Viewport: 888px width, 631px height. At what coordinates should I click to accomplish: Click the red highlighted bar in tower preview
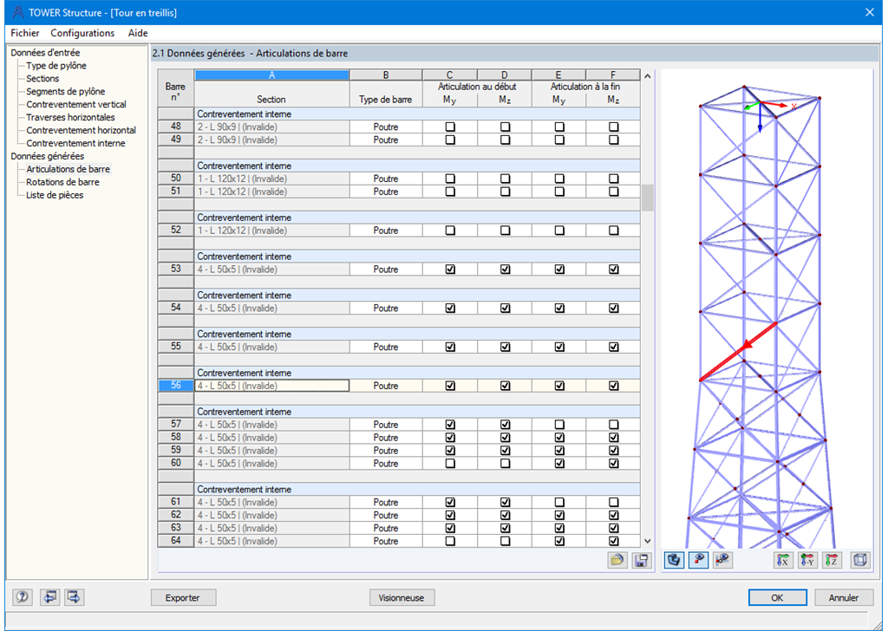pyautogui.click(x=738, y=351)
